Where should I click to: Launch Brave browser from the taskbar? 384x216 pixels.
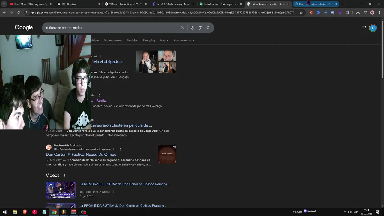[x=25, y=212]
